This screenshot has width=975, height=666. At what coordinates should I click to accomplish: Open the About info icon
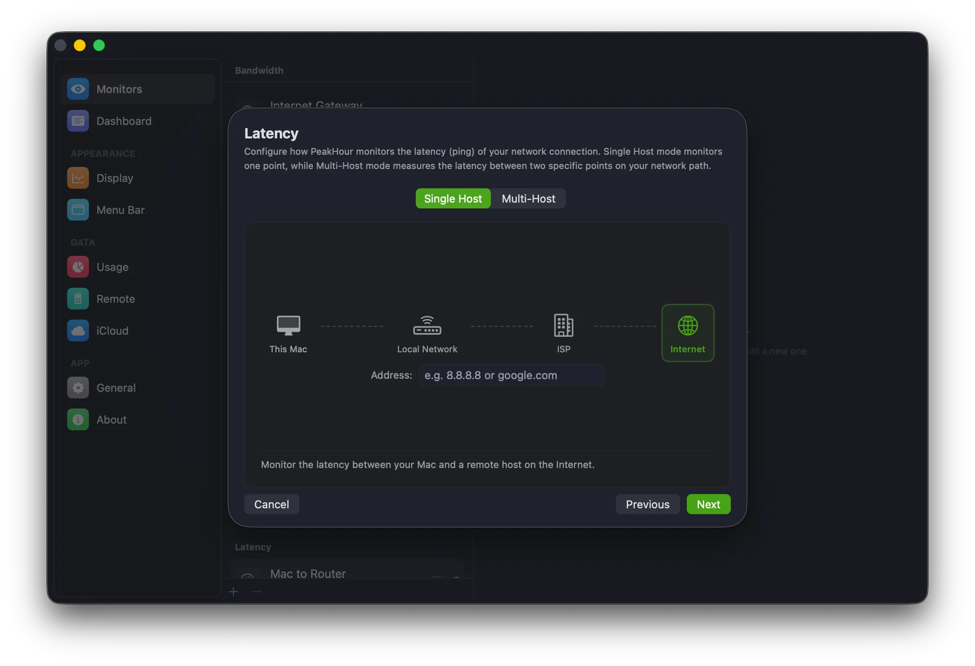(x=78, y=419)
